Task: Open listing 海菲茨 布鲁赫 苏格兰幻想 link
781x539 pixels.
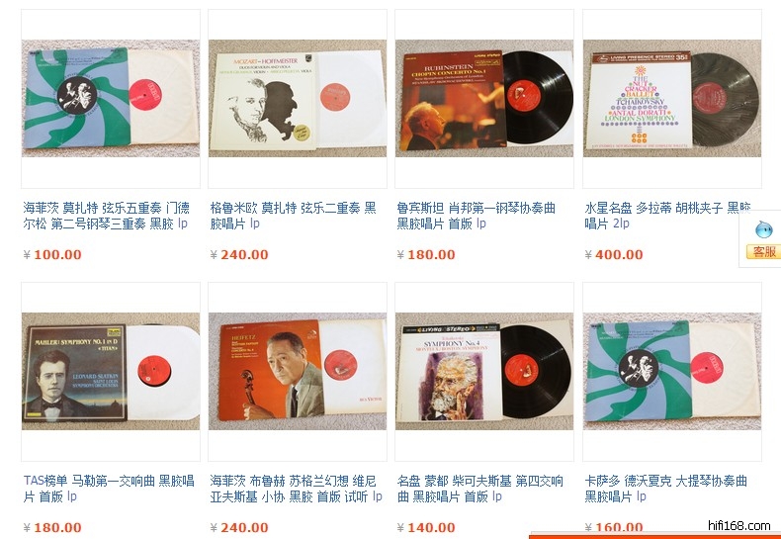Action: coord(296,489)
